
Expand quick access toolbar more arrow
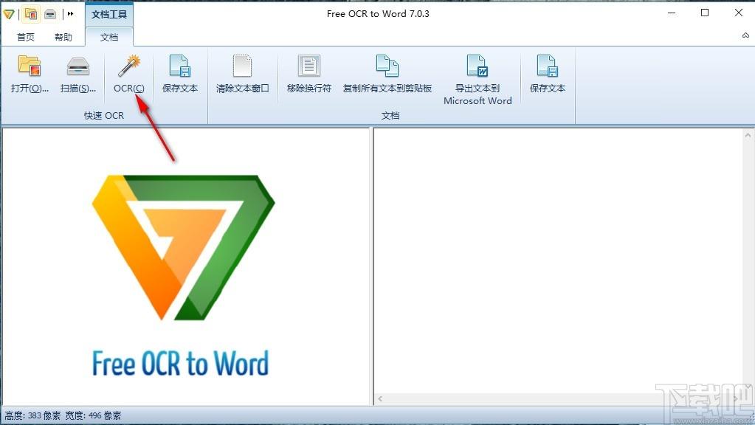click(70, 14)
